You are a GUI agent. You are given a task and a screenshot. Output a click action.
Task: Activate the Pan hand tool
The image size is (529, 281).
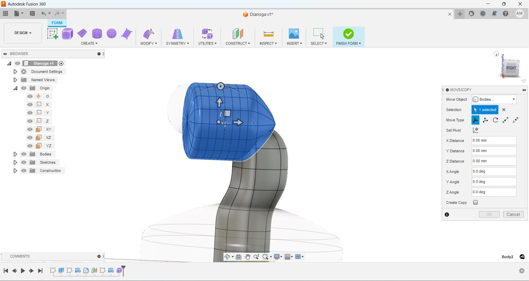[247, 257]
